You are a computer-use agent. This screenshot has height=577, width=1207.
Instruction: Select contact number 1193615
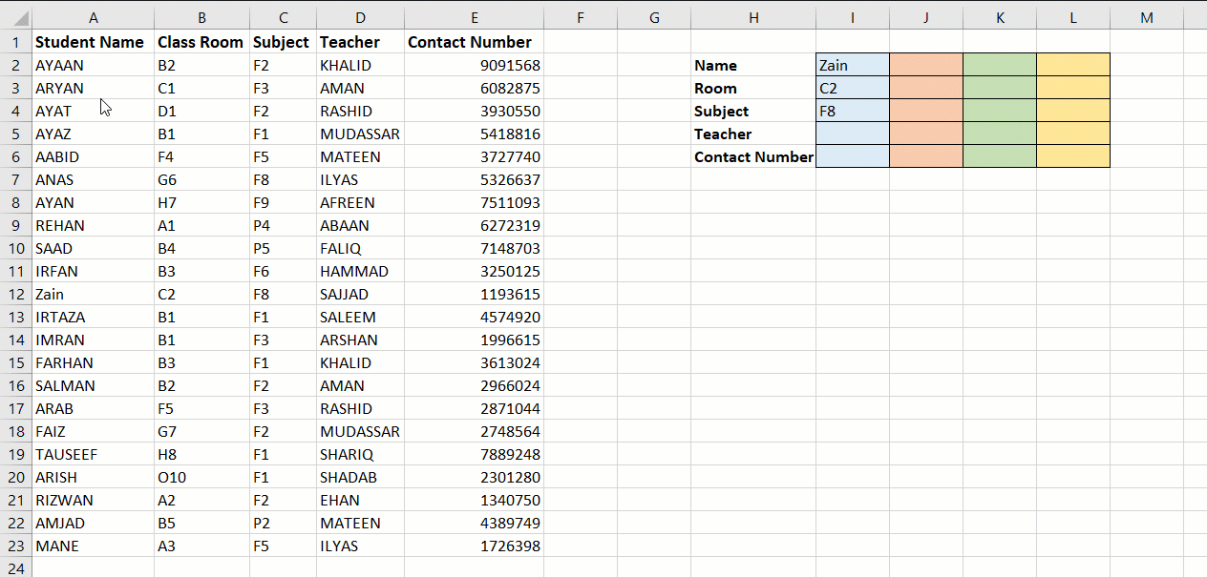tap(474, 294)
